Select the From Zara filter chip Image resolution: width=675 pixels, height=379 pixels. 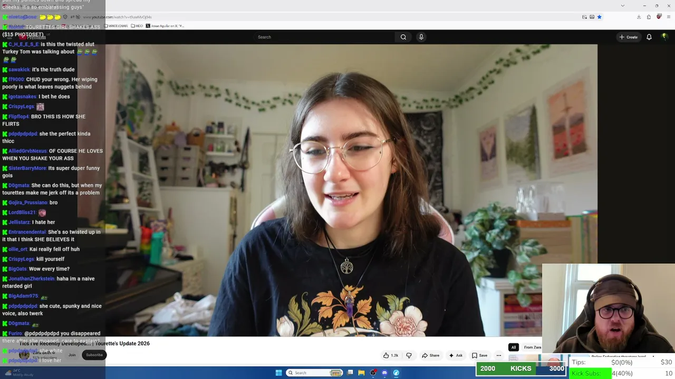point(532,347)
